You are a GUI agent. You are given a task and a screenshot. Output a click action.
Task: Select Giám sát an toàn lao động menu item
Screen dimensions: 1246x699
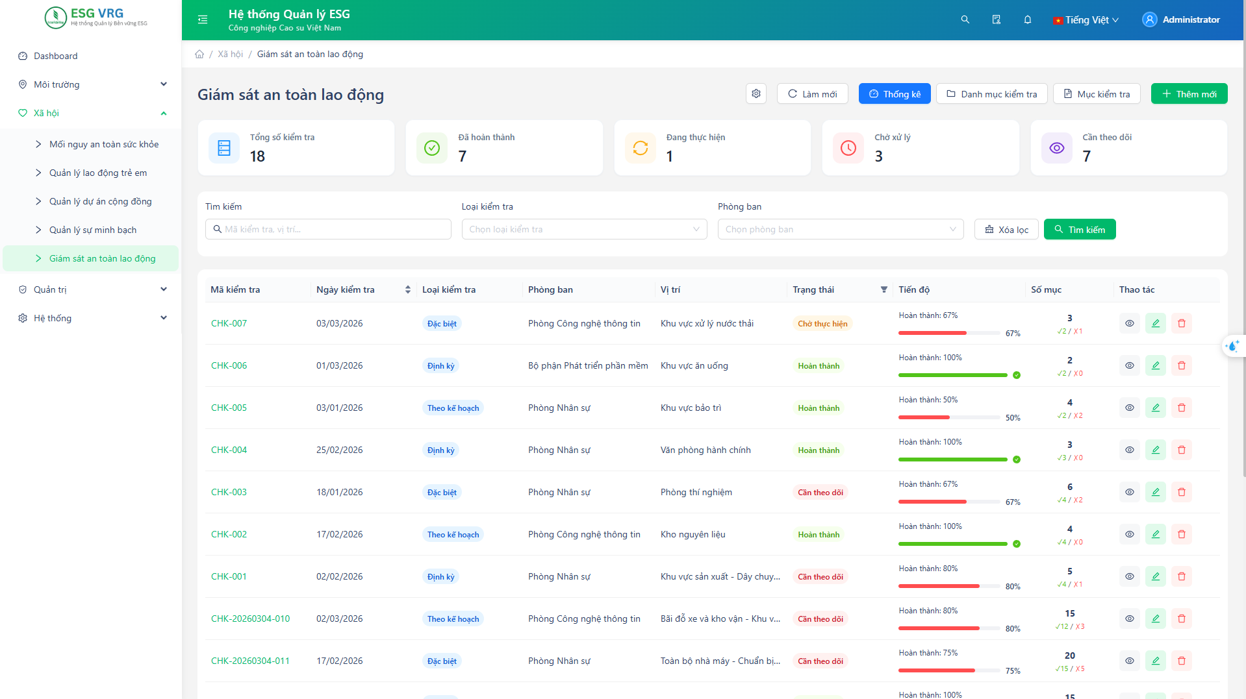(x=91, y=258)
